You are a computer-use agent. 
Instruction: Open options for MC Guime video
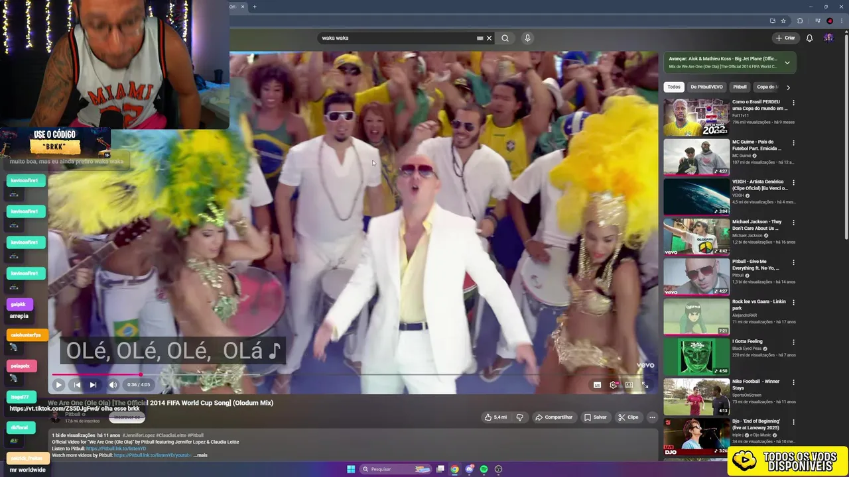pos(793,142)
